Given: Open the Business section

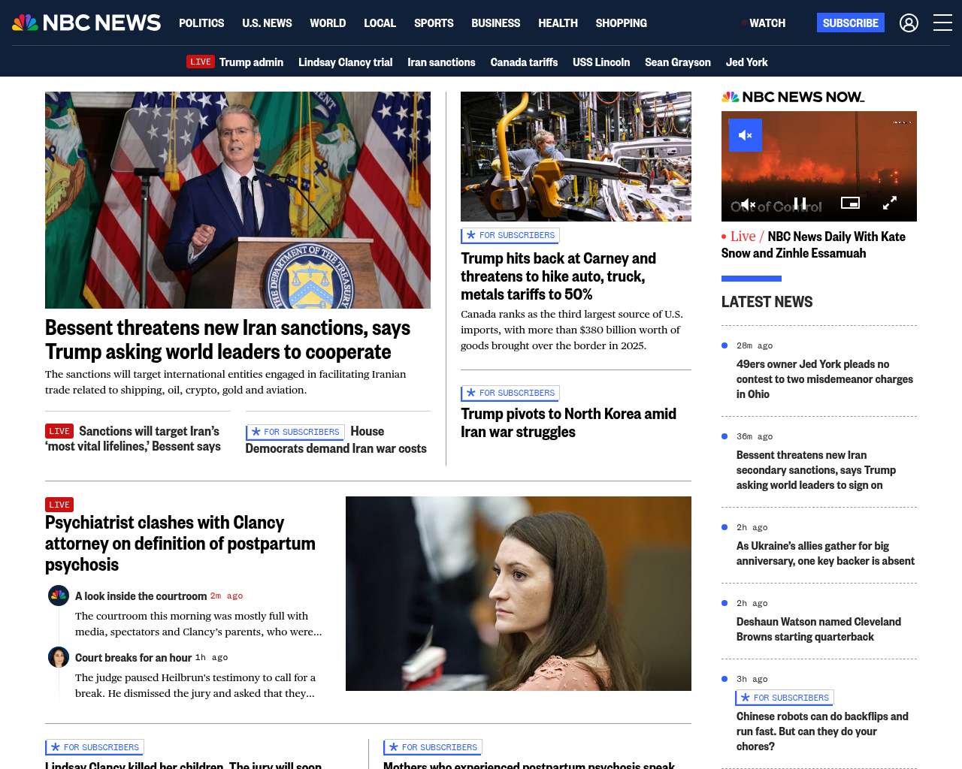Looking at the screenshot, I should pyautogui.click(x=495, y=23).
